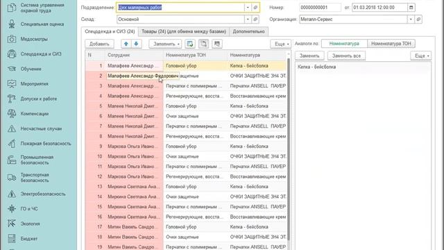Screen dimensions: 444x250
Task: Click the Номенклатура column header
Action: 257,55
